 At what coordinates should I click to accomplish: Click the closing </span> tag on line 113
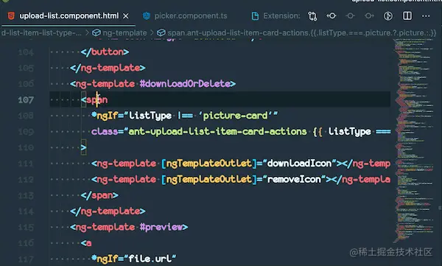pos(99,195)
